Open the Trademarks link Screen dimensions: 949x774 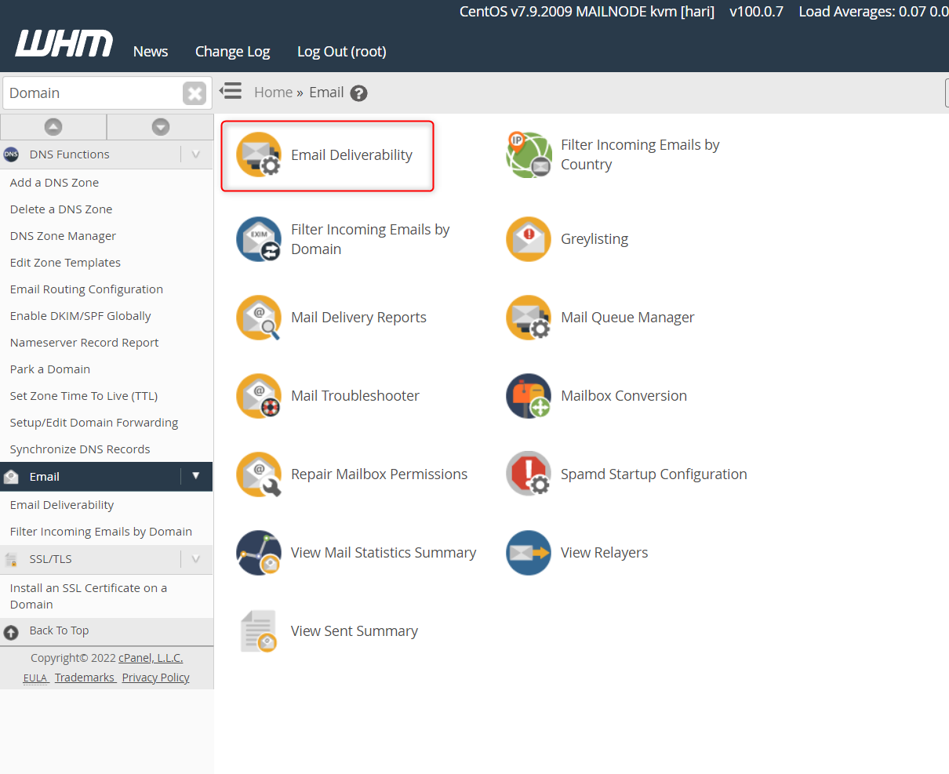pyautogui.click(x=85, y=678)
